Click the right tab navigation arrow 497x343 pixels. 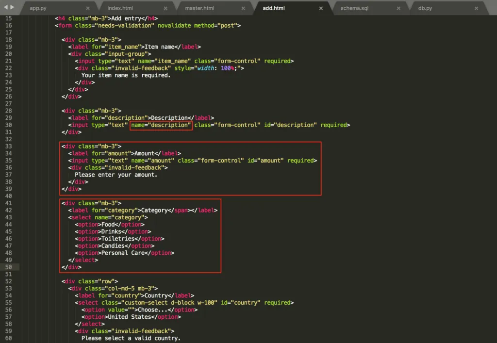point(12,7)
